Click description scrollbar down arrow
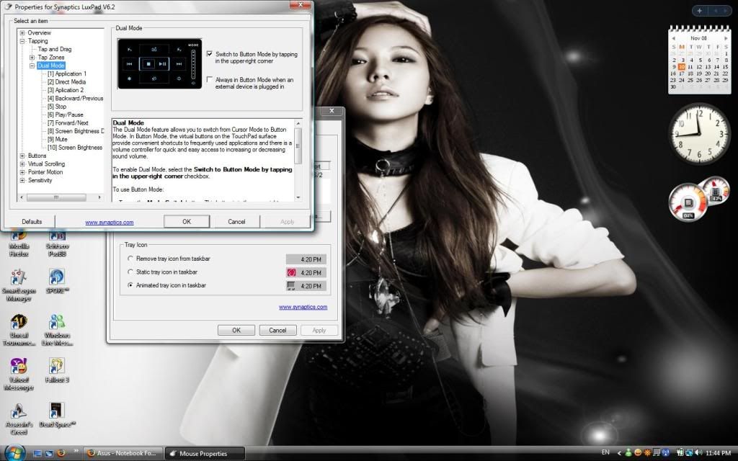Screen dimensions: 738x461 (x=298, y=197)
